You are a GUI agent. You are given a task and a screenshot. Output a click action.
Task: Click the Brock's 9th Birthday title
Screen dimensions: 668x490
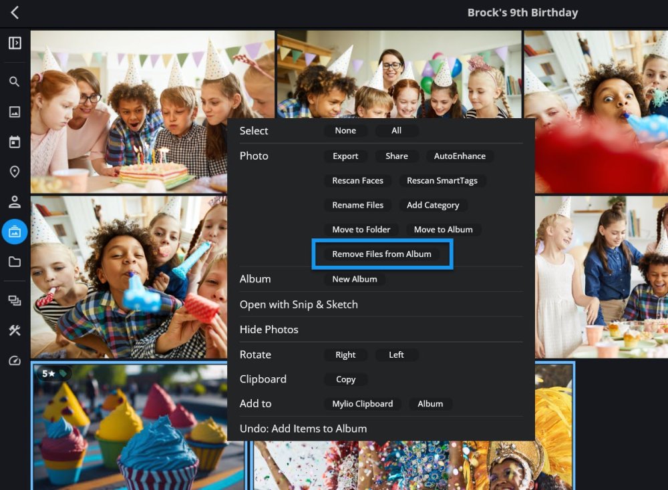pos(522,13)
